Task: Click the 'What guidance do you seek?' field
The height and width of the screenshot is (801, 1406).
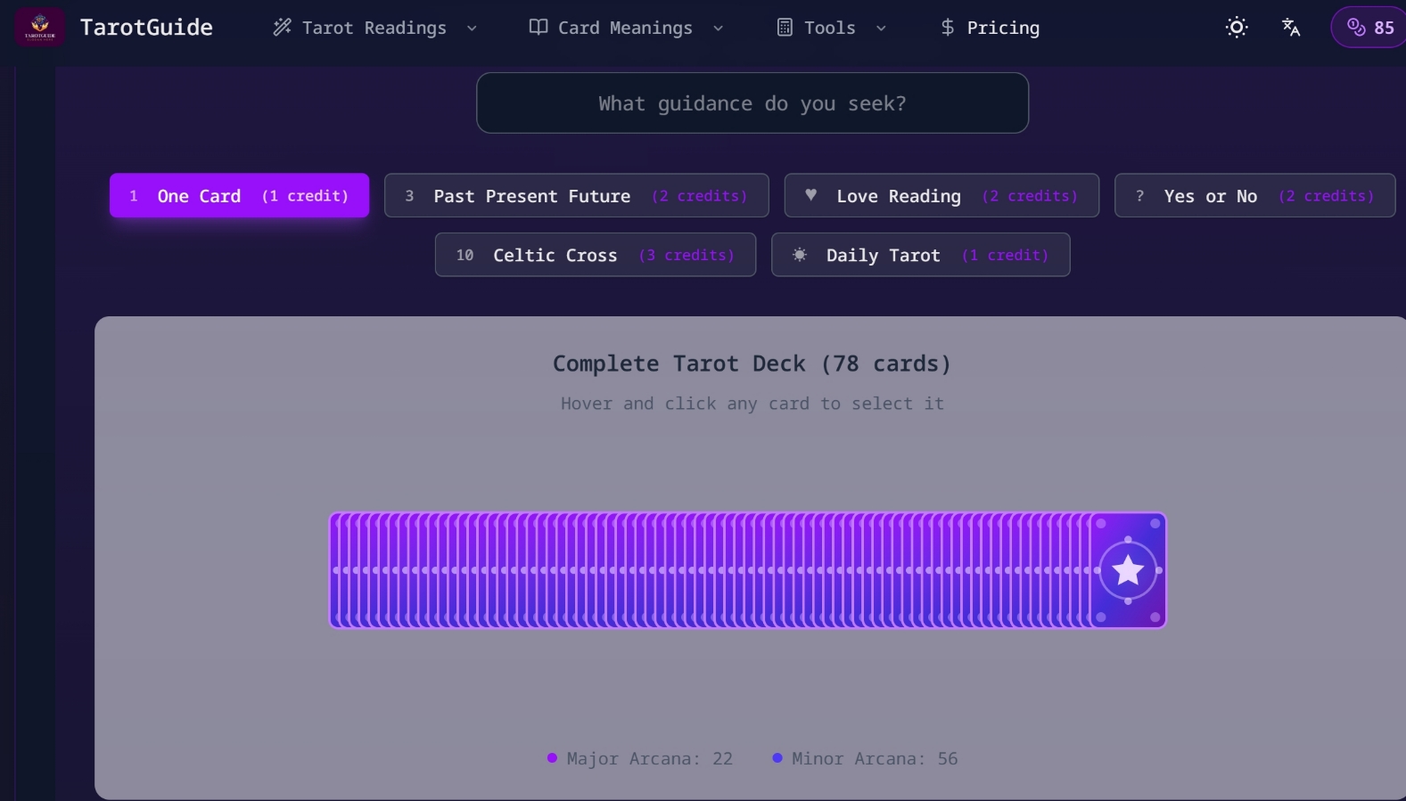Action: click(x=752, y=103)
